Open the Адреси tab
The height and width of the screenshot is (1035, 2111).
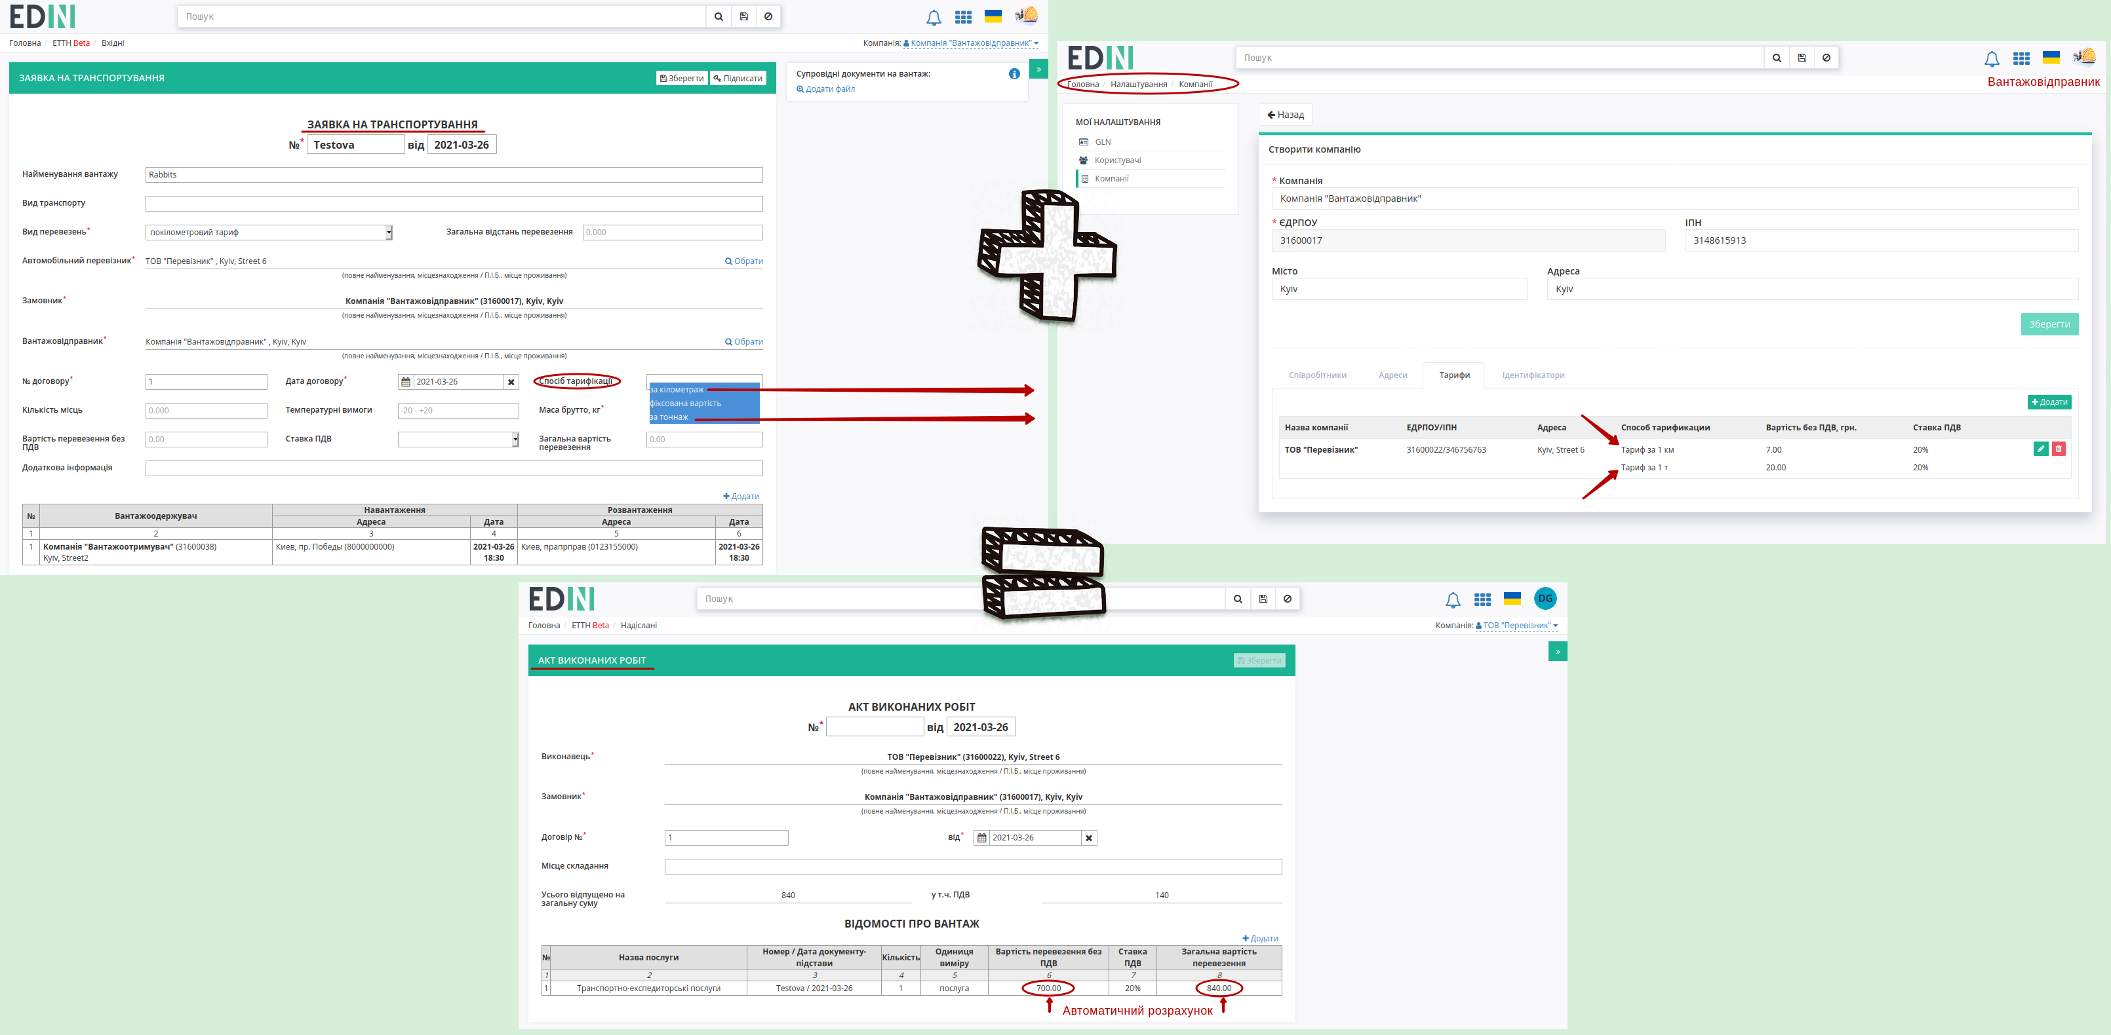(x=1392, y=375)
